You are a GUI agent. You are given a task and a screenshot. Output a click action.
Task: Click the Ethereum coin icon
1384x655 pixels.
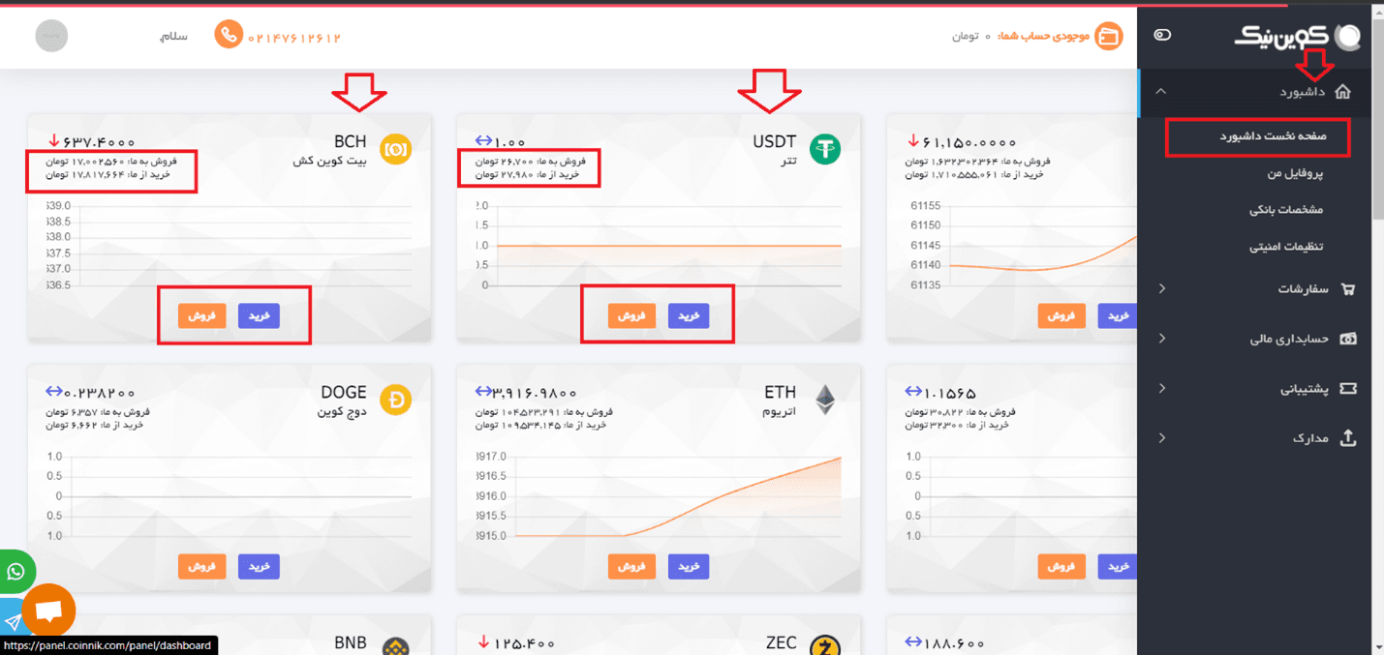825,400
